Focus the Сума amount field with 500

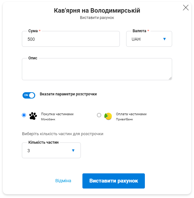71,39
